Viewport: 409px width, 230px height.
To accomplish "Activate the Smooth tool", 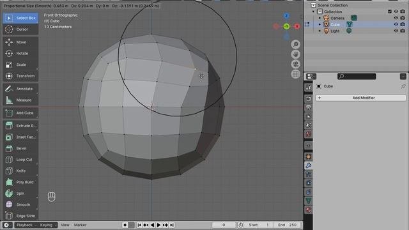I will [x=20, y=204].
